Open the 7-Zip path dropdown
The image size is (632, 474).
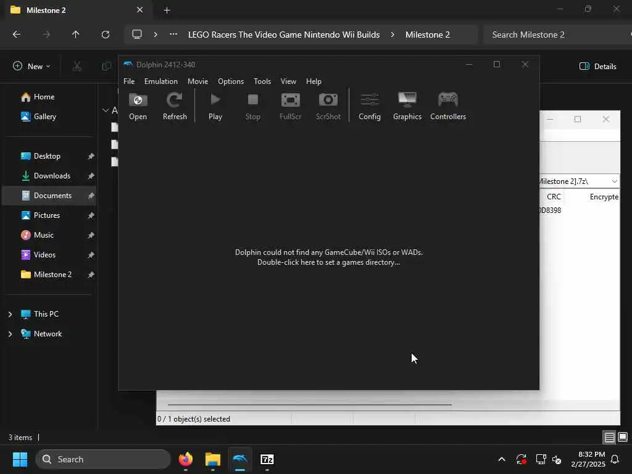coord(614,181)
